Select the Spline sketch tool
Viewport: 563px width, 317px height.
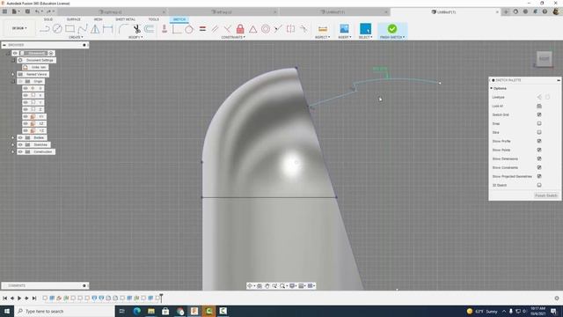coord(82,29)
